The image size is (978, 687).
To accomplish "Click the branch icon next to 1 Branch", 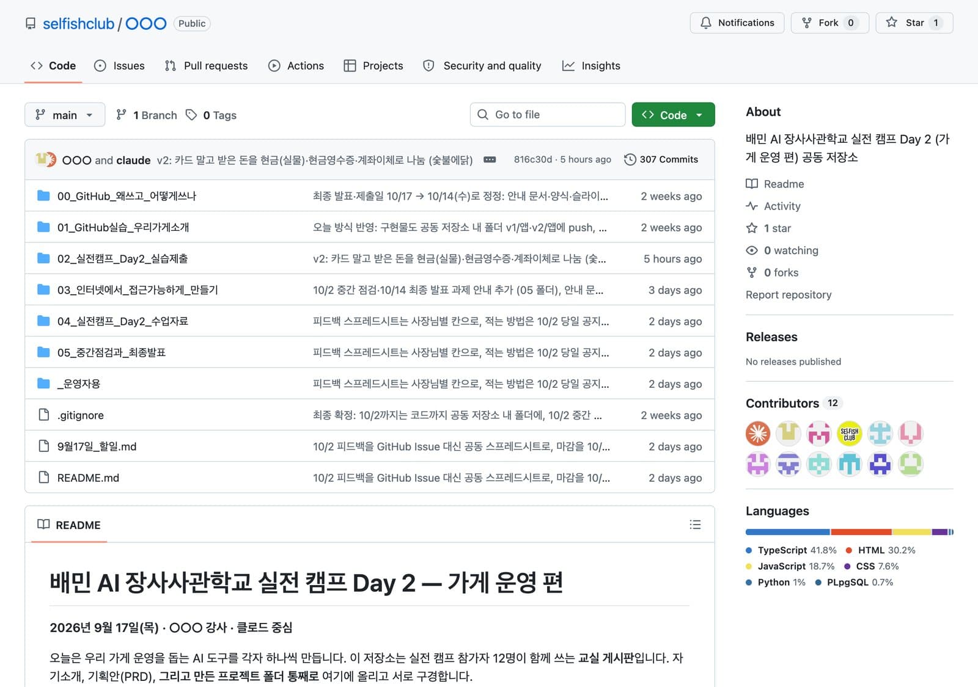I will pyautogui.click(x=122, y=115).
